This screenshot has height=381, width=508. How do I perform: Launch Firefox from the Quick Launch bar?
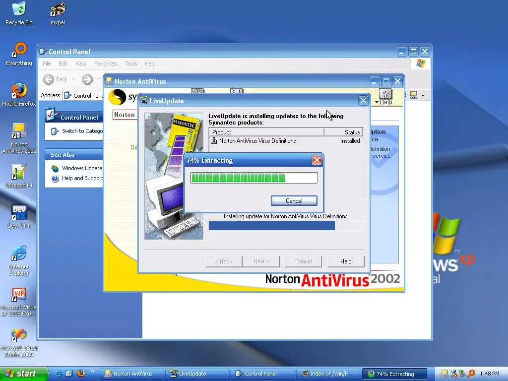point(81,374)
